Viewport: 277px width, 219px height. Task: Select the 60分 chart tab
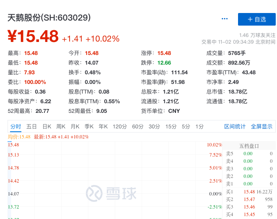pos(137,126)
